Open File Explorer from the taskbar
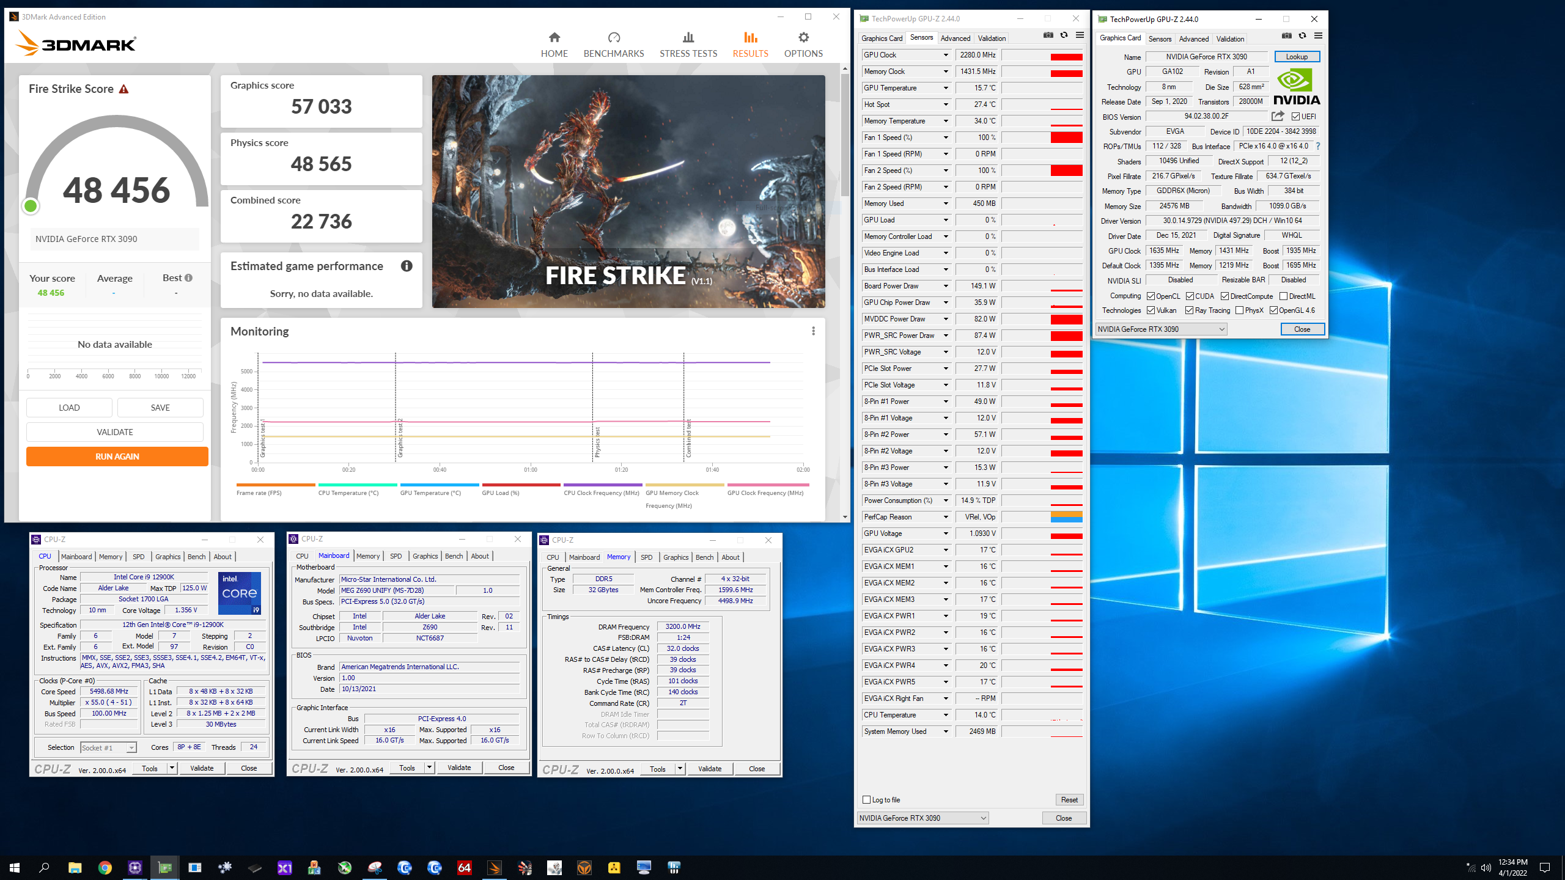Viewport: 1565px width, 880px height. point(75,867)
